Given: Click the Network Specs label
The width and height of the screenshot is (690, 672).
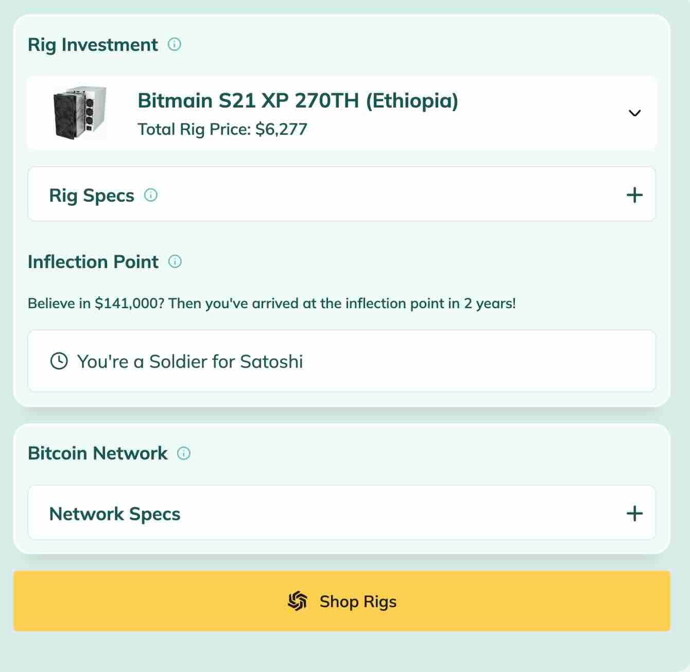Looking at the screenshot, I should click(115, 514).
